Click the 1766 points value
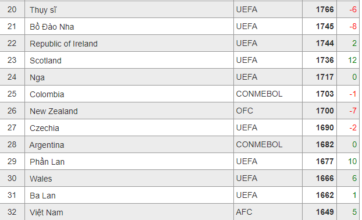The width and height of the screenshot is (362, 220). [x=325, y=9]
